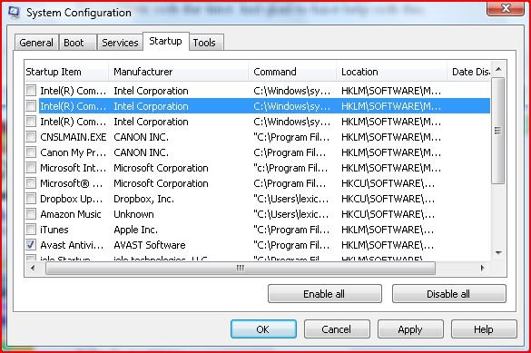Confirm with the OK button

click(x=263, y=329)
